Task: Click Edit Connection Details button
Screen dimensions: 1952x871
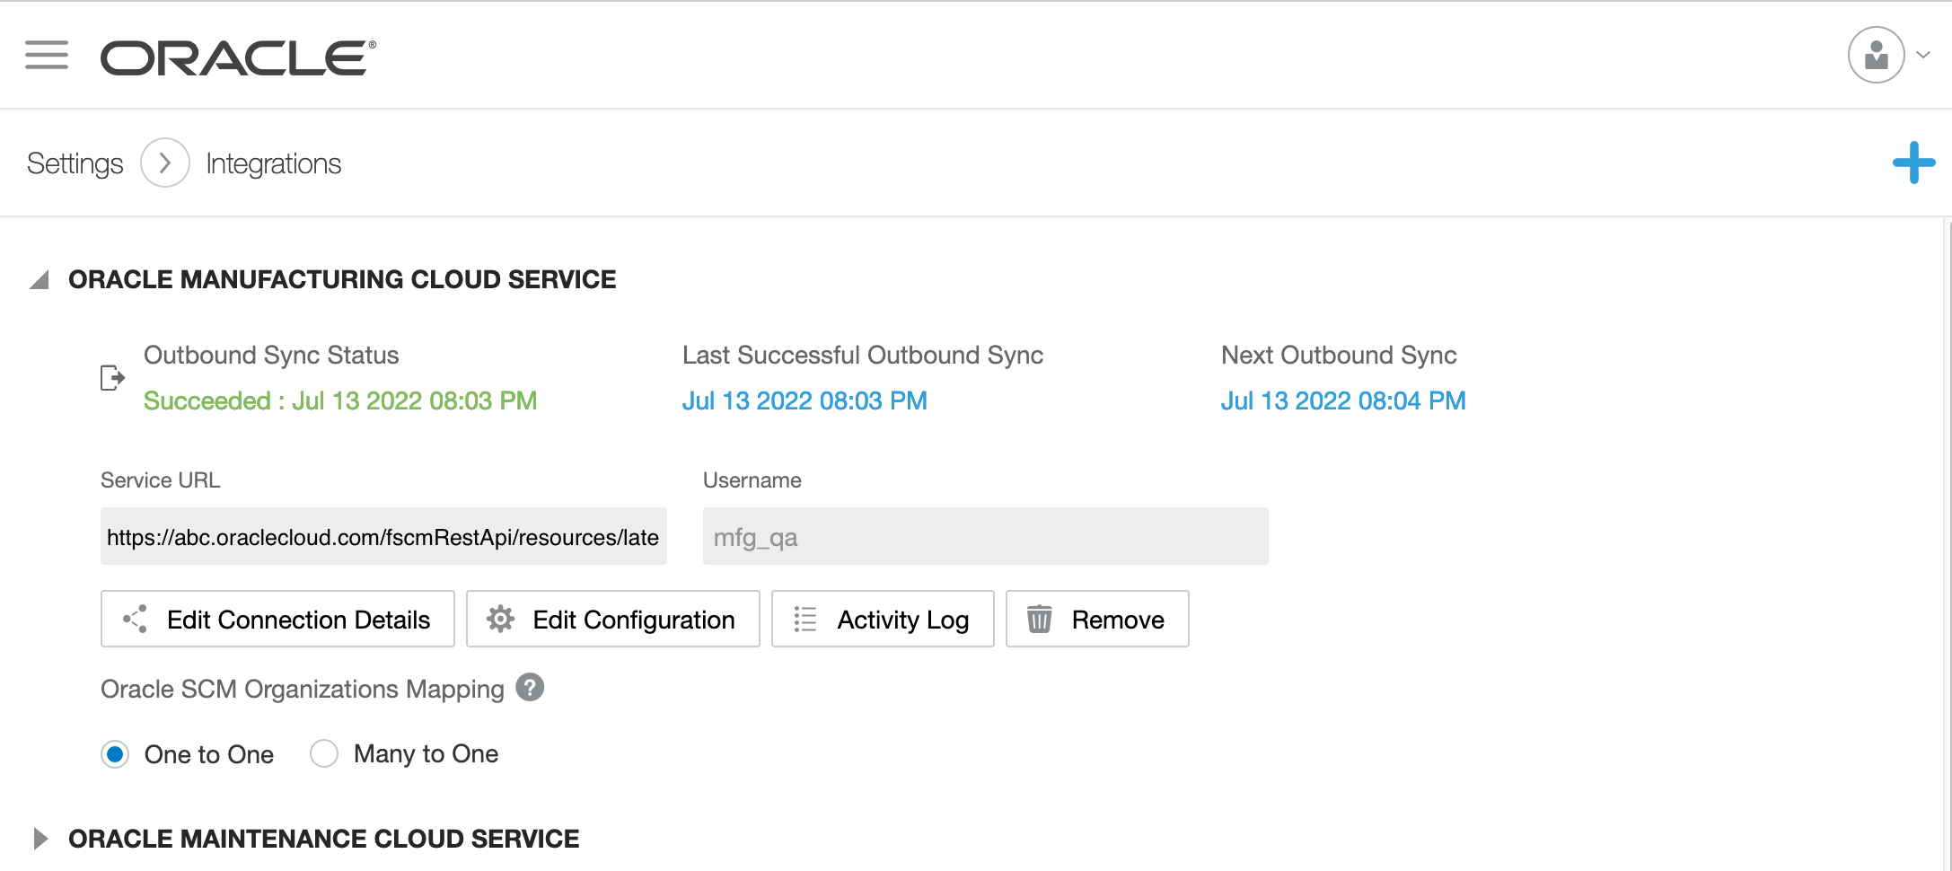Action: tap(277, 619)
